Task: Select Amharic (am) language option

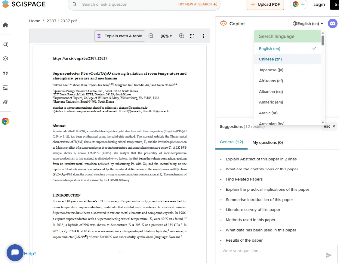Action: point(287,102)
